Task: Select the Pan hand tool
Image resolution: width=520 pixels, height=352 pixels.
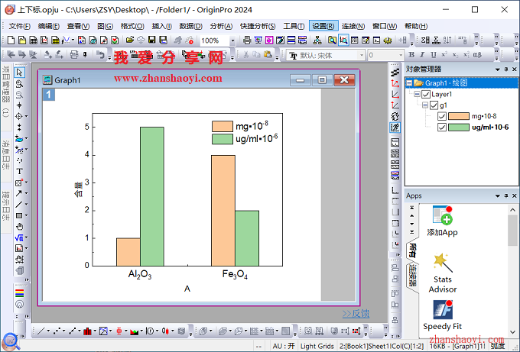Action: pyautogui.click(x=19, y=227)
